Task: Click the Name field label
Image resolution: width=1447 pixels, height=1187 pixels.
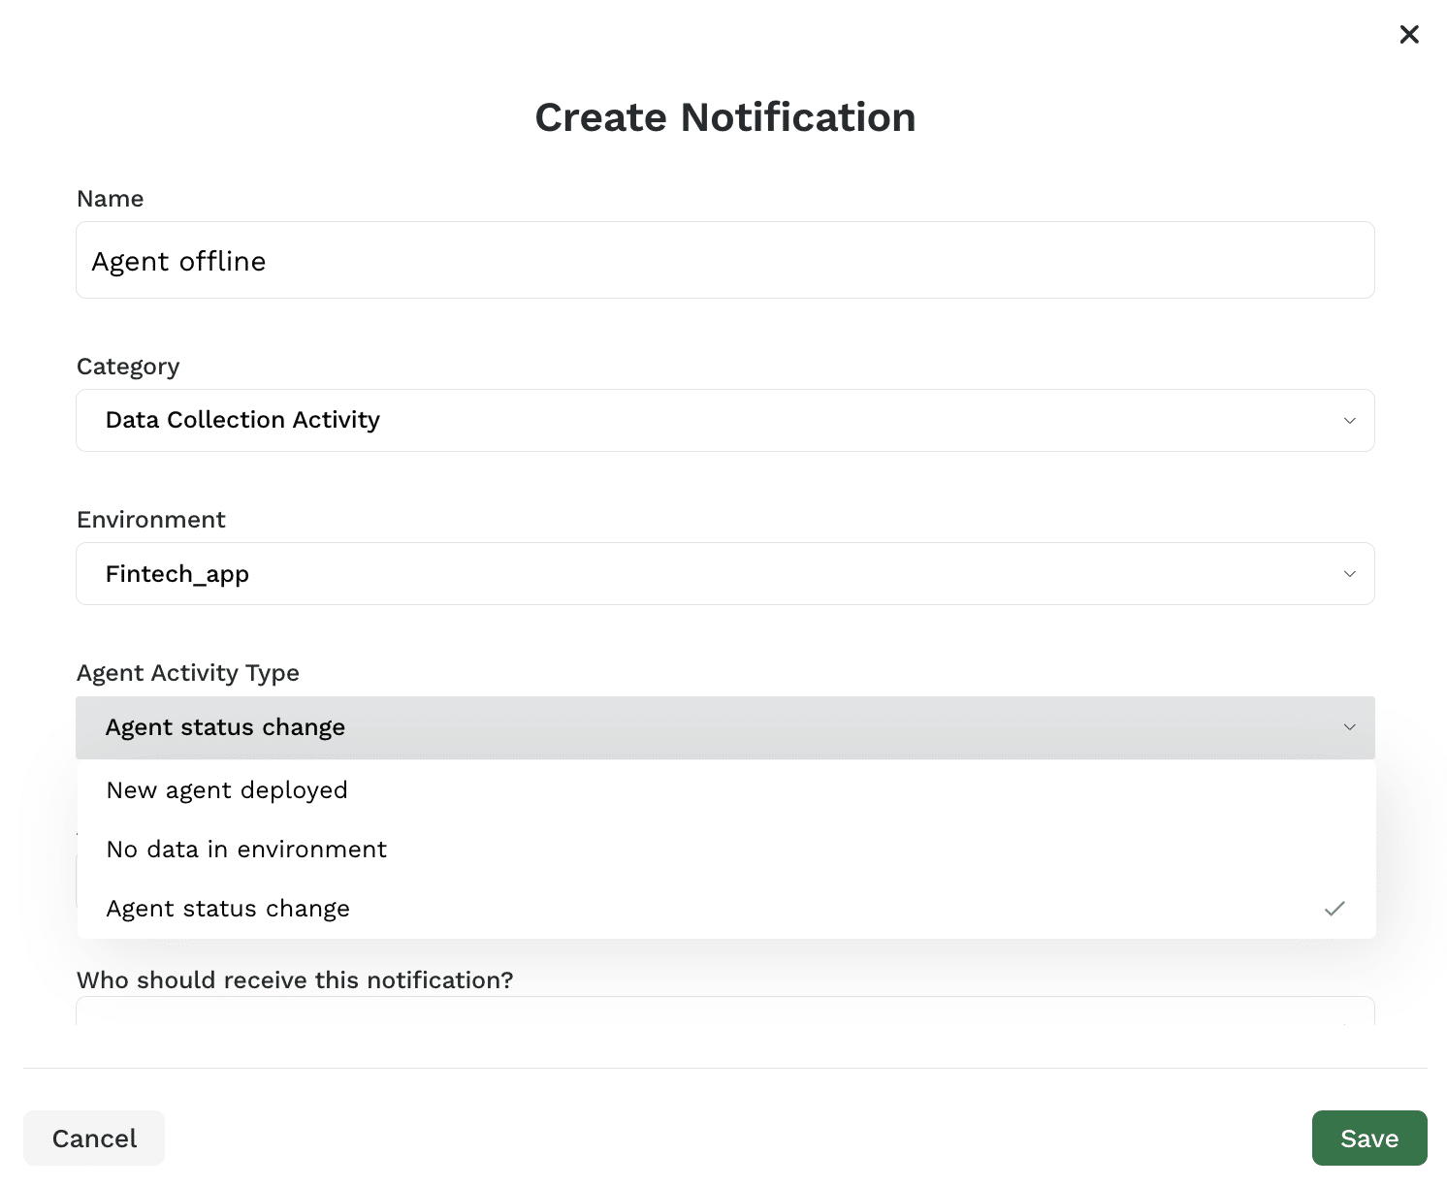Action: coord(111,199)
